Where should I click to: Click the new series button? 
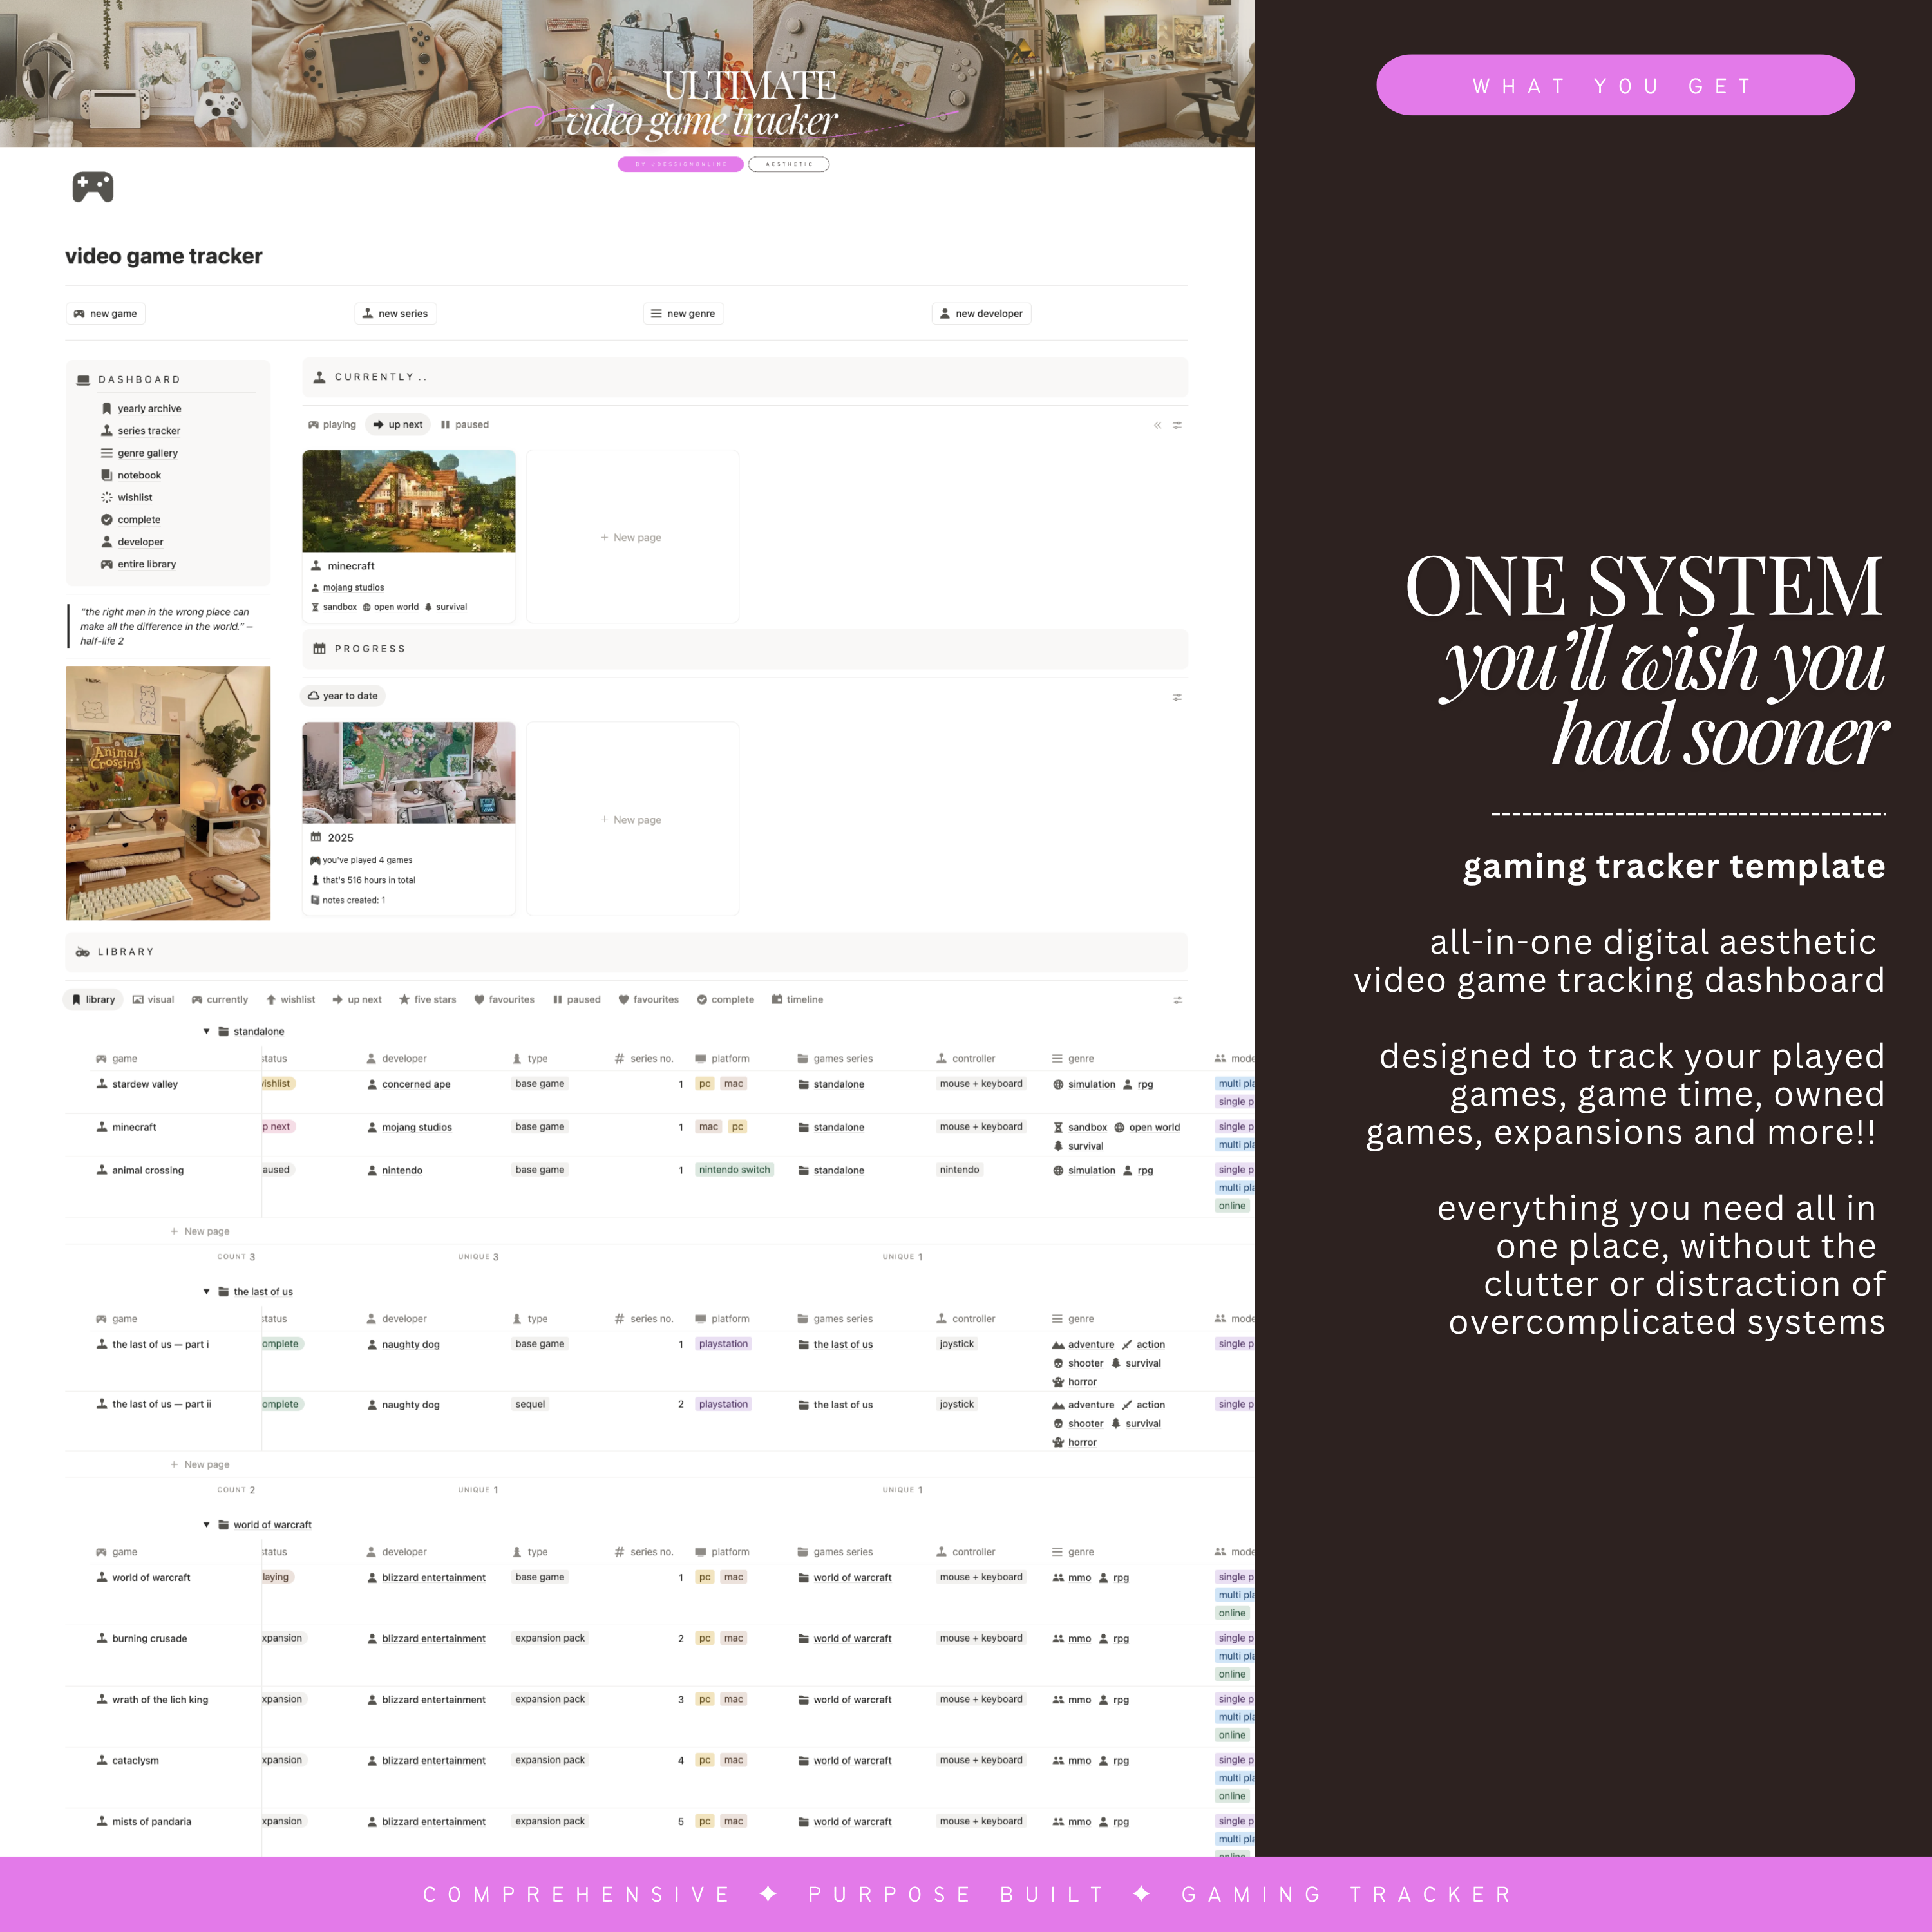click(x=395, y=314)
